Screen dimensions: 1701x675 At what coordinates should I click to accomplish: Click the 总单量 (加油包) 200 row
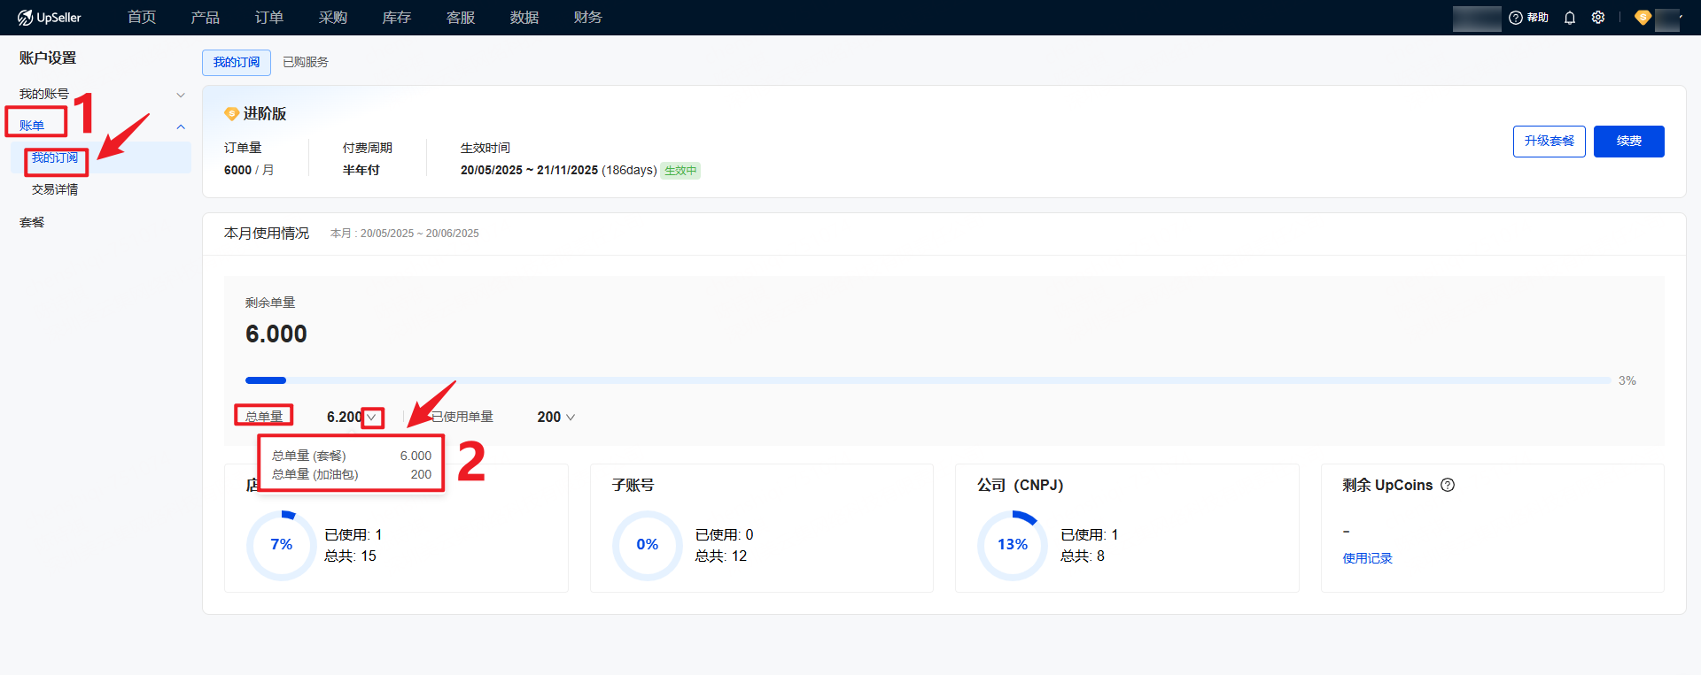pos(352,474)
